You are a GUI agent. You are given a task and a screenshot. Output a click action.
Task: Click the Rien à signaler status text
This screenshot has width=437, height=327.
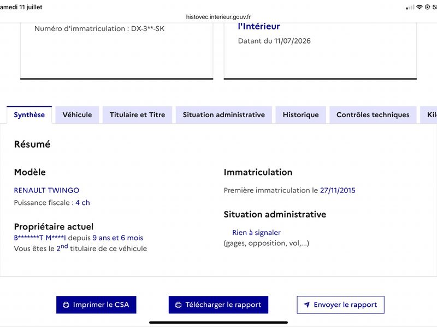(x=256, y=233)
